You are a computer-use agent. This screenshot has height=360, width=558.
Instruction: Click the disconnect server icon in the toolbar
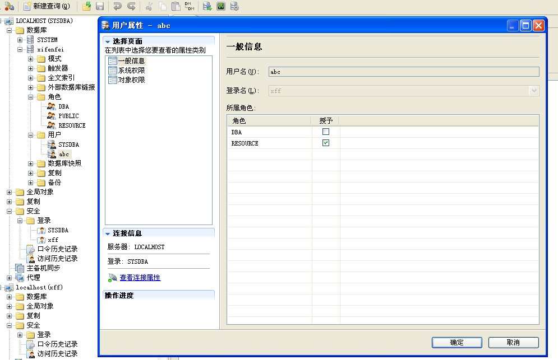9,6
